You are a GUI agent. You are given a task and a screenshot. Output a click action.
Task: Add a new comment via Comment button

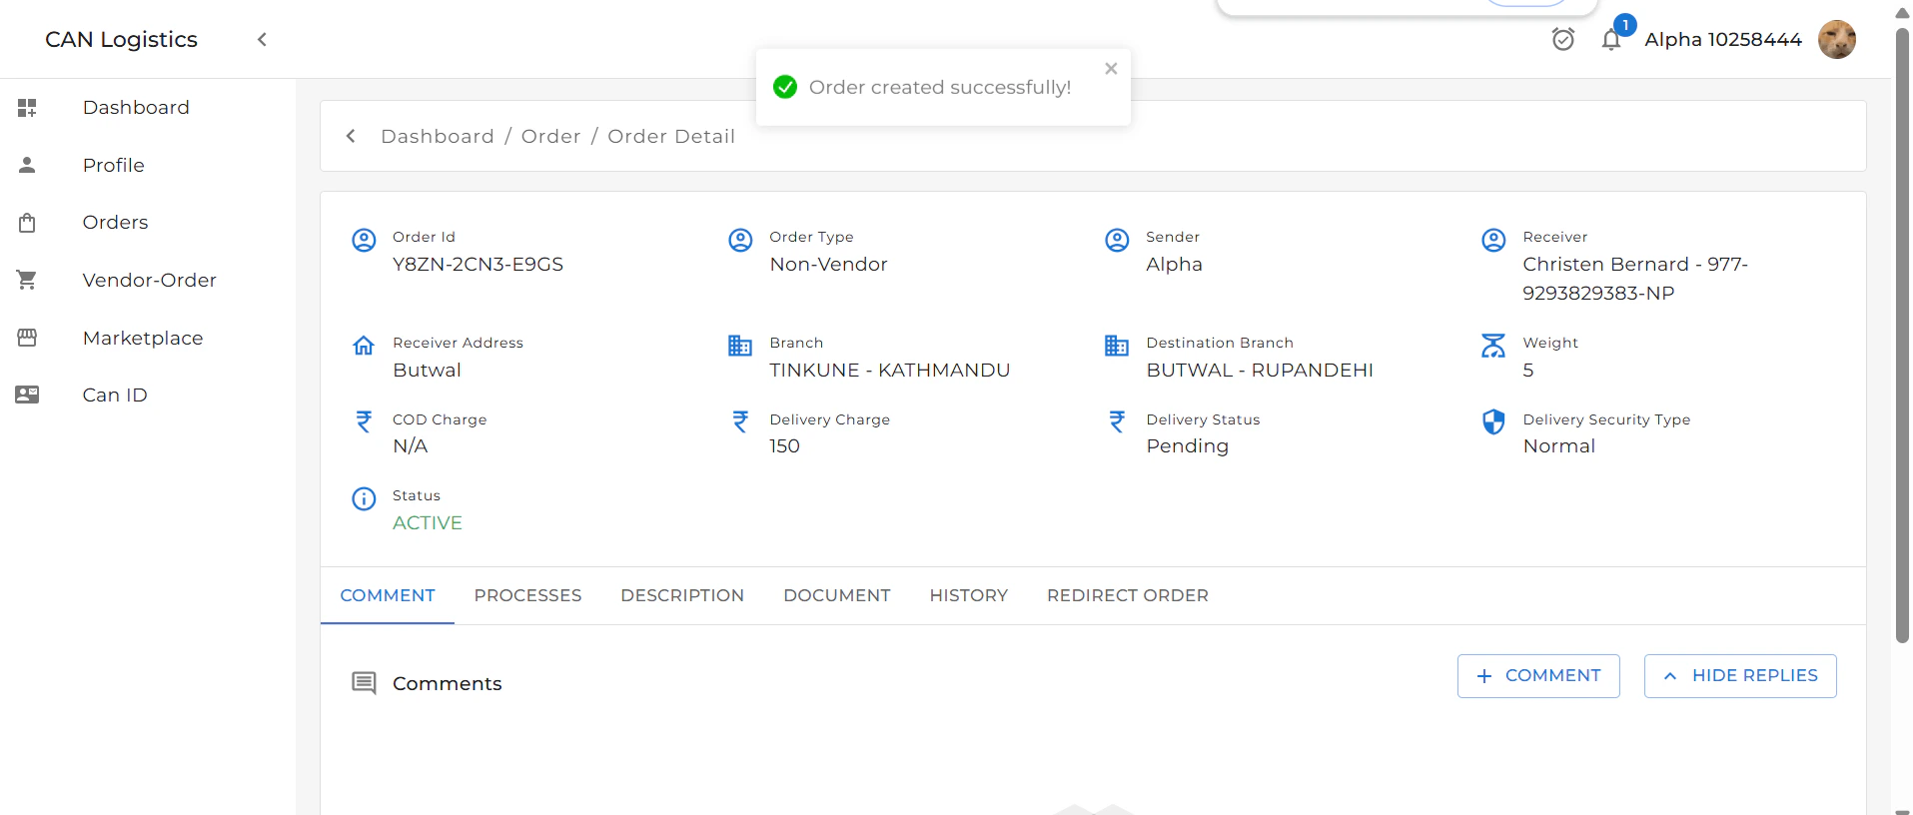point(1538,676)
